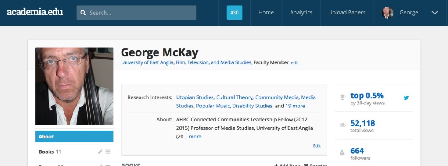Image resolution: width=448 pixels, height=166 pixels.
Task: Click the George account name
Action: coord(409,13)
